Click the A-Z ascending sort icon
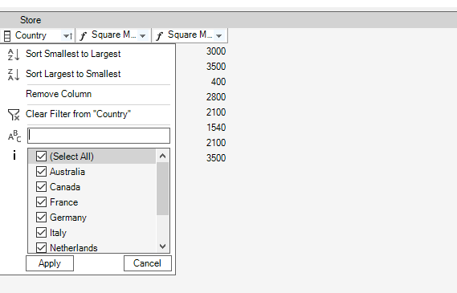The image size is (457, 293). 14,55
